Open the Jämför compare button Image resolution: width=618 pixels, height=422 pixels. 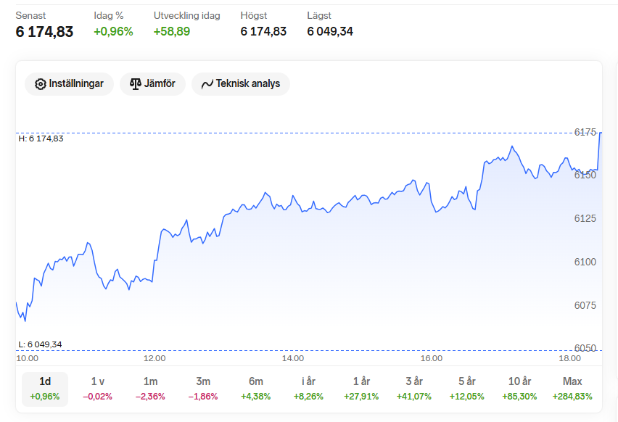point(152,84)
